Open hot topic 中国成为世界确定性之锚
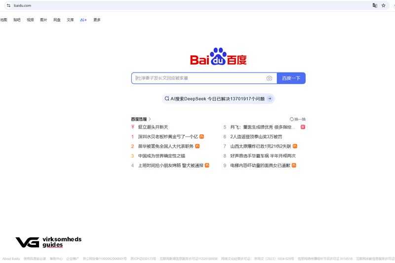395x263 pixels. [161, 156]
